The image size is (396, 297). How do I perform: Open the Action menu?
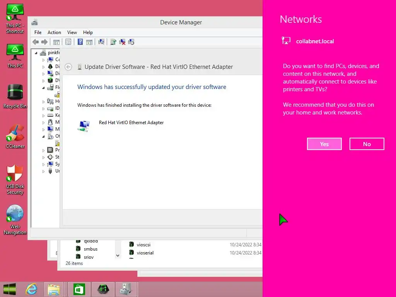pos(54,32)
